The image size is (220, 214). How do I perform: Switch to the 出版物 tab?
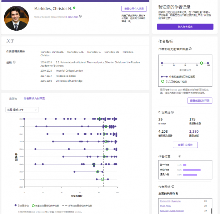[x=13, y=98]
